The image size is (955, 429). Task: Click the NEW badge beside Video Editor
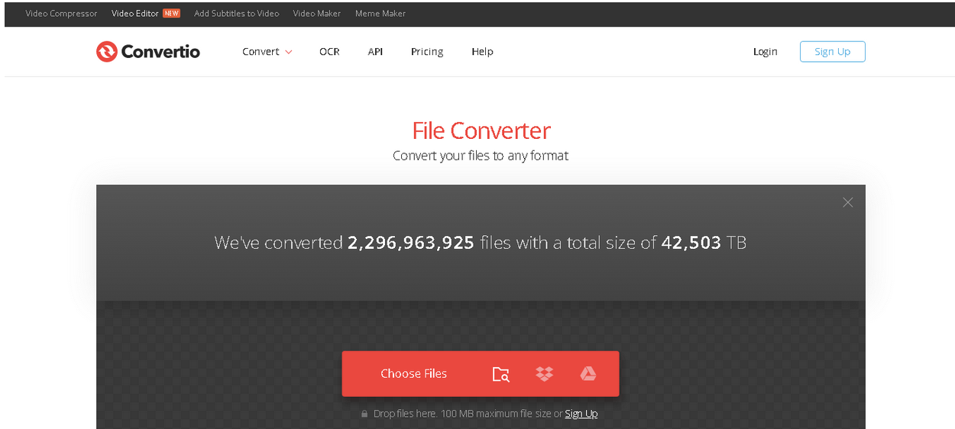[x=171, y=14]
